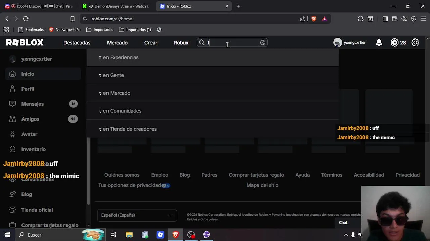
Task: Click the browser back arrow
Action: [7, 19]
